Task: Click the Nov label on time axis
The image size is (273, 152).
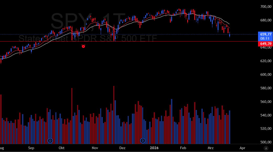Action: pyautogui.click(x=95, y=148)
